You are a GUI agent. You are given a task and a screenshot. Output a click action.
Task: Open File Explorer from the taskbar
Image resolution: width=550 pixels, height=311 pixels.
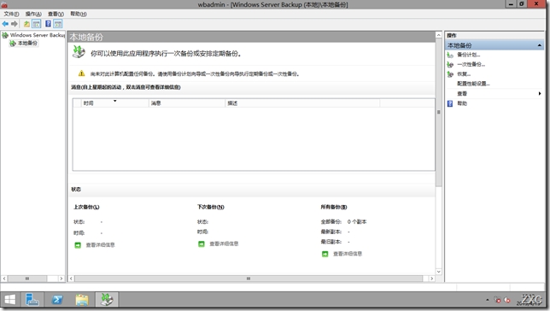click(x=82, y=299)
